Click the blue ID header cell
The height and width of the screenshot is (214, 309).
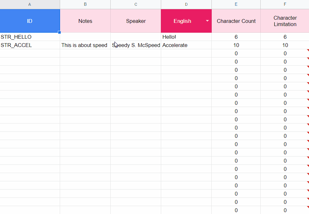[30, 21]
